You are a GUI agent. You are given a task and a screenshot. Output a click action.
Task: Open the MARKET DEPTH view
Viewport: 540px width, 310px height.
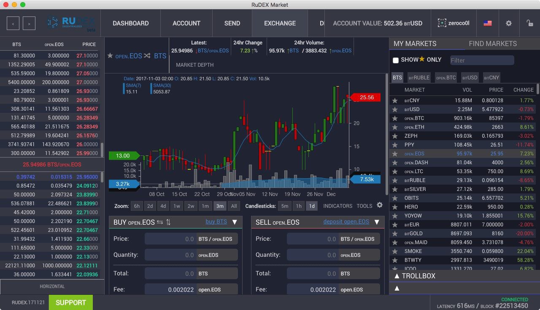(195, 65)
